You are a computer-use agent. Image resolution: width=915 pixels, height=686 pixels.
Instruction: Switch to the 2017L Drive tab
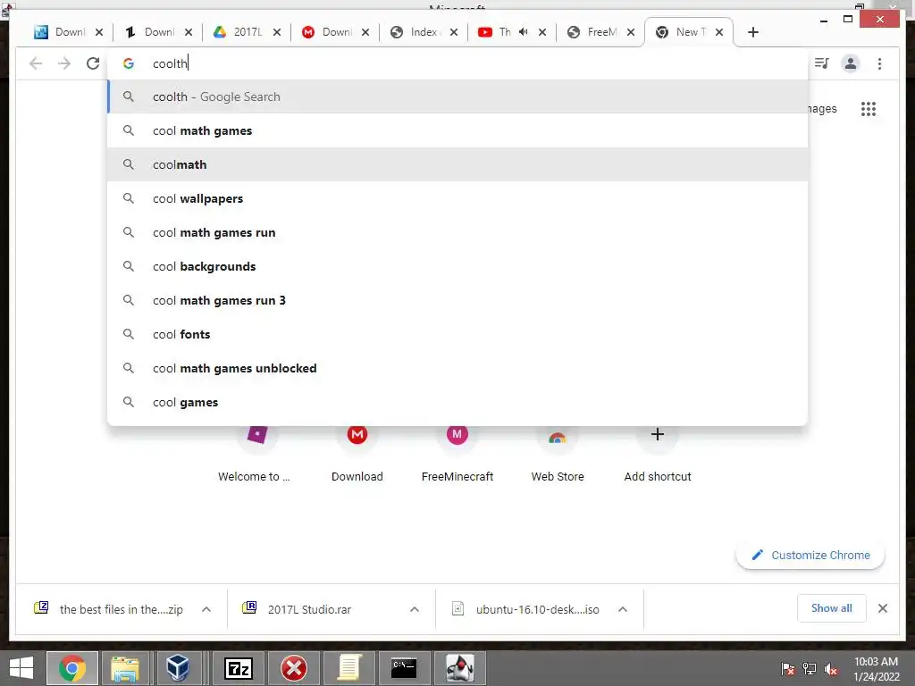coord(238,32)
